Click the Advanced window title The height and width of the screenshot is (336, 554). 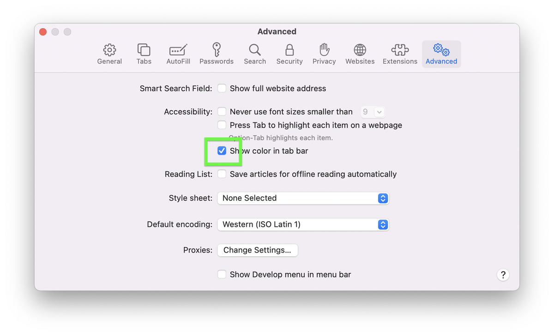(277, 31)
